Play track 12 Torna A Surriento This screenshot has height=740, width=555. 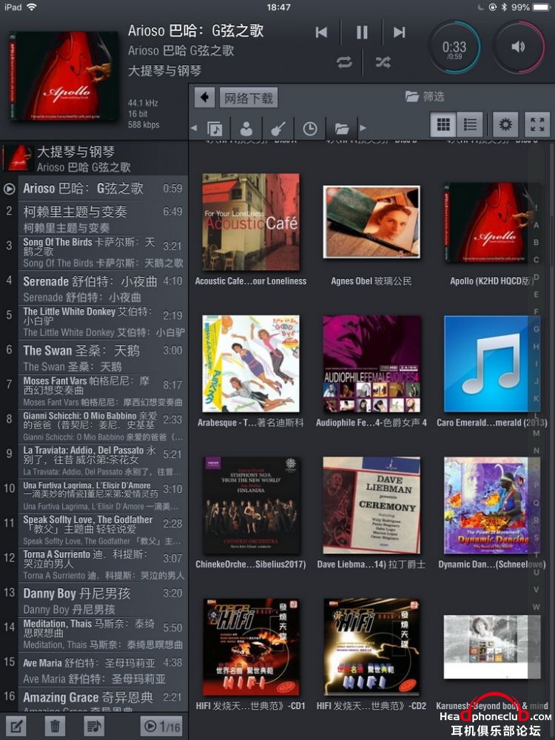point(93,566)
